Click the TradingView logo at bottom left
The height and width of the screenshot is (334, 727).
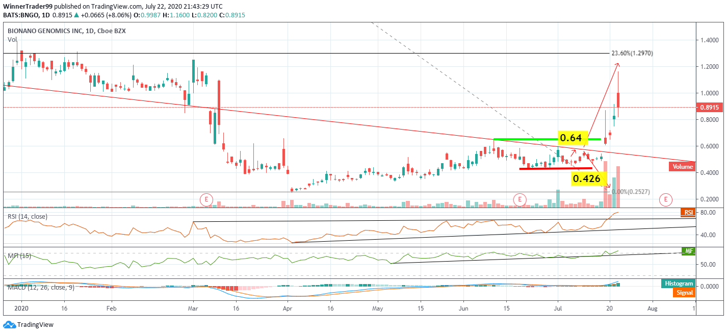[28, 324]
